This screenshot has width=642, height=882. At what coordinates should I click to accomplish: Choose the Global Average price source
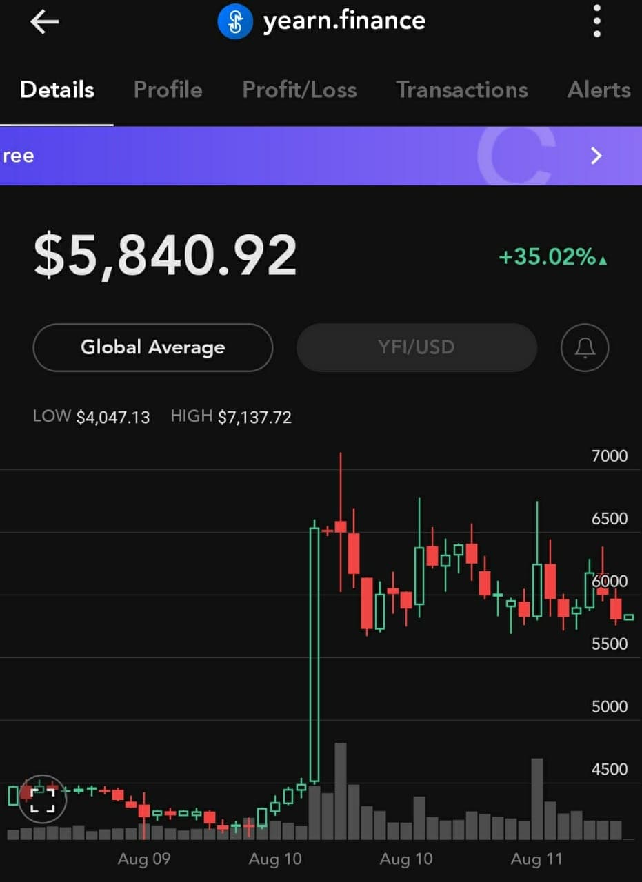(152, 347)
